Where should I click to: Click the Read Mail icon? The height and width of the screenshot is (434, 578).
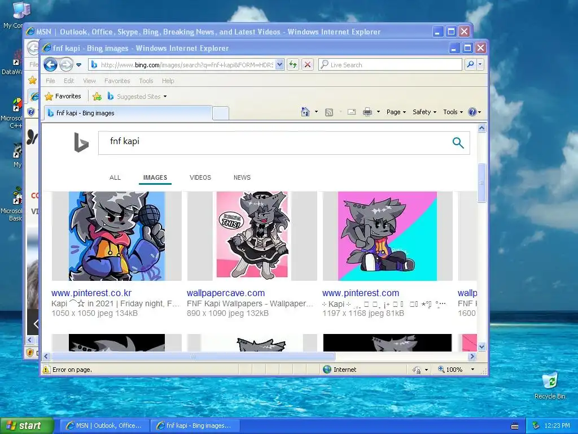(x=352, y=112)
